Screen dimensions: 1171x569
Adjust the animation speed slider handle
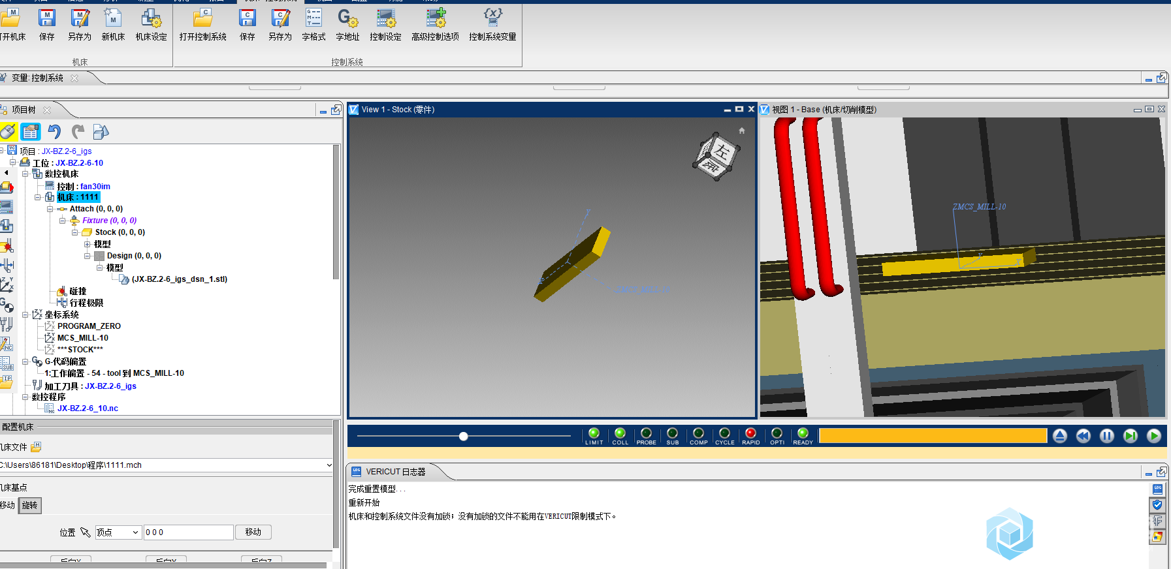(463, 436)
